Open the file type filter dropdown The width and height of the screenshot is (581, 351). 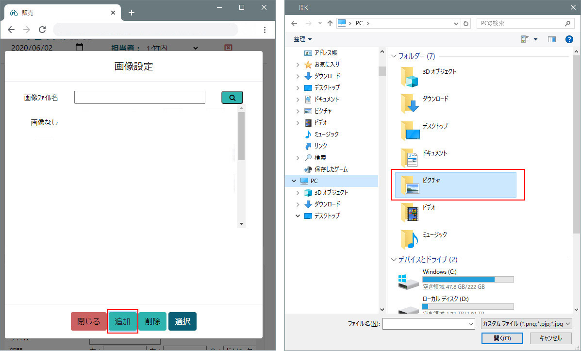tap(527, 324)
